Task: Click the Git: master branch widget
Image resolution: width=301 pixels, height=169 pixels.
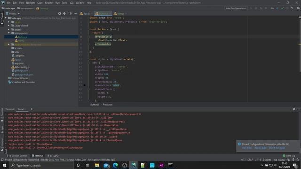Action: pos(279,160)
